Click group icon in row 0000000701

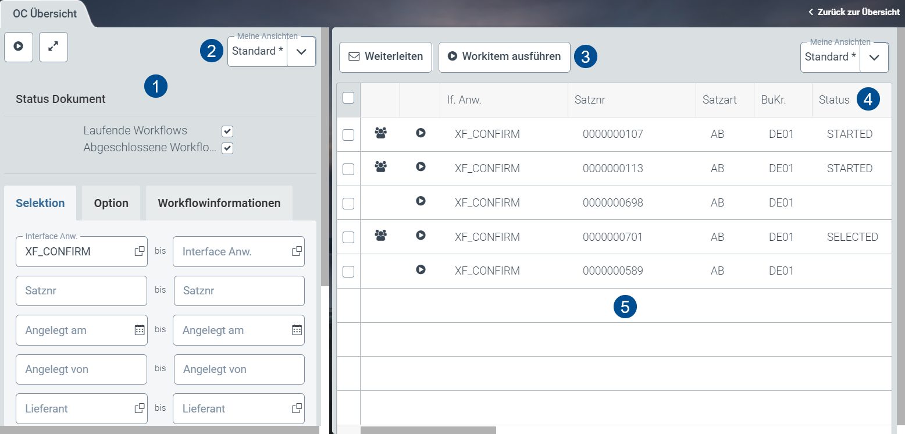point(380,236)
